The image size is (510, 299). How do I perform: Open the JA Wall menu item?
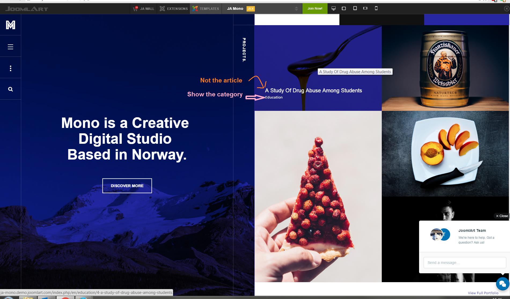(144, 9)
